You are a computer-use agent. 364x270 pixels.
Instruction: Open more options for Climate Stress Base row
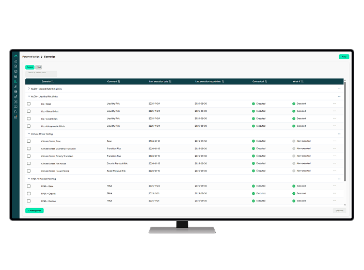tap(335, 141)
